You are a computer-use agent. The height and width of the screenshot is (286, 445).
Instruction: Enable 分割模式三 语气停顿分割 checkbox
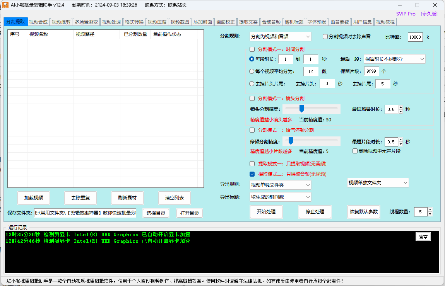click(252, 130)
